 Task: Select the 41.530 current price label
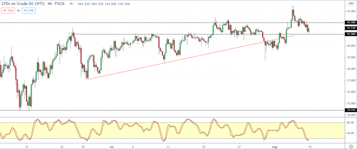point(351,28)
